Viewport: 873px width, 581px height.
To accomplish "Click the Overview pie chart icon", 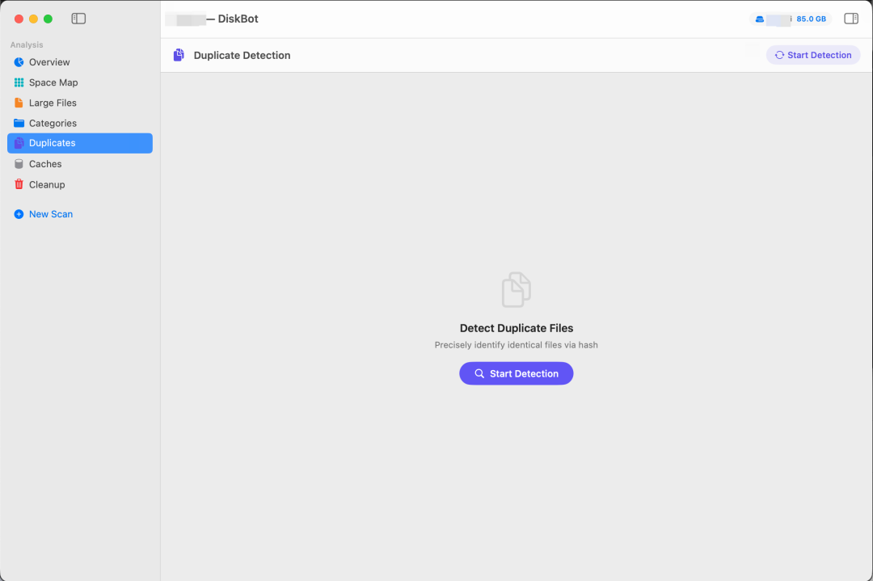I will 19,61.
